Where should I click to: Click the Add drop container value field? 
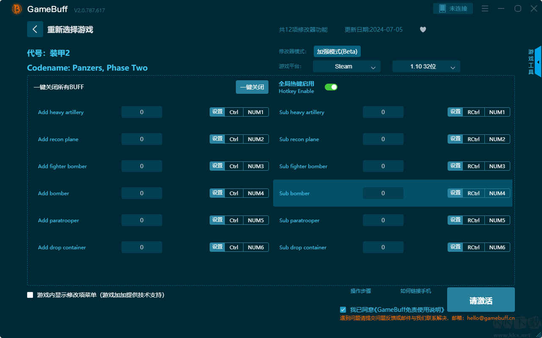coord(142,247)
